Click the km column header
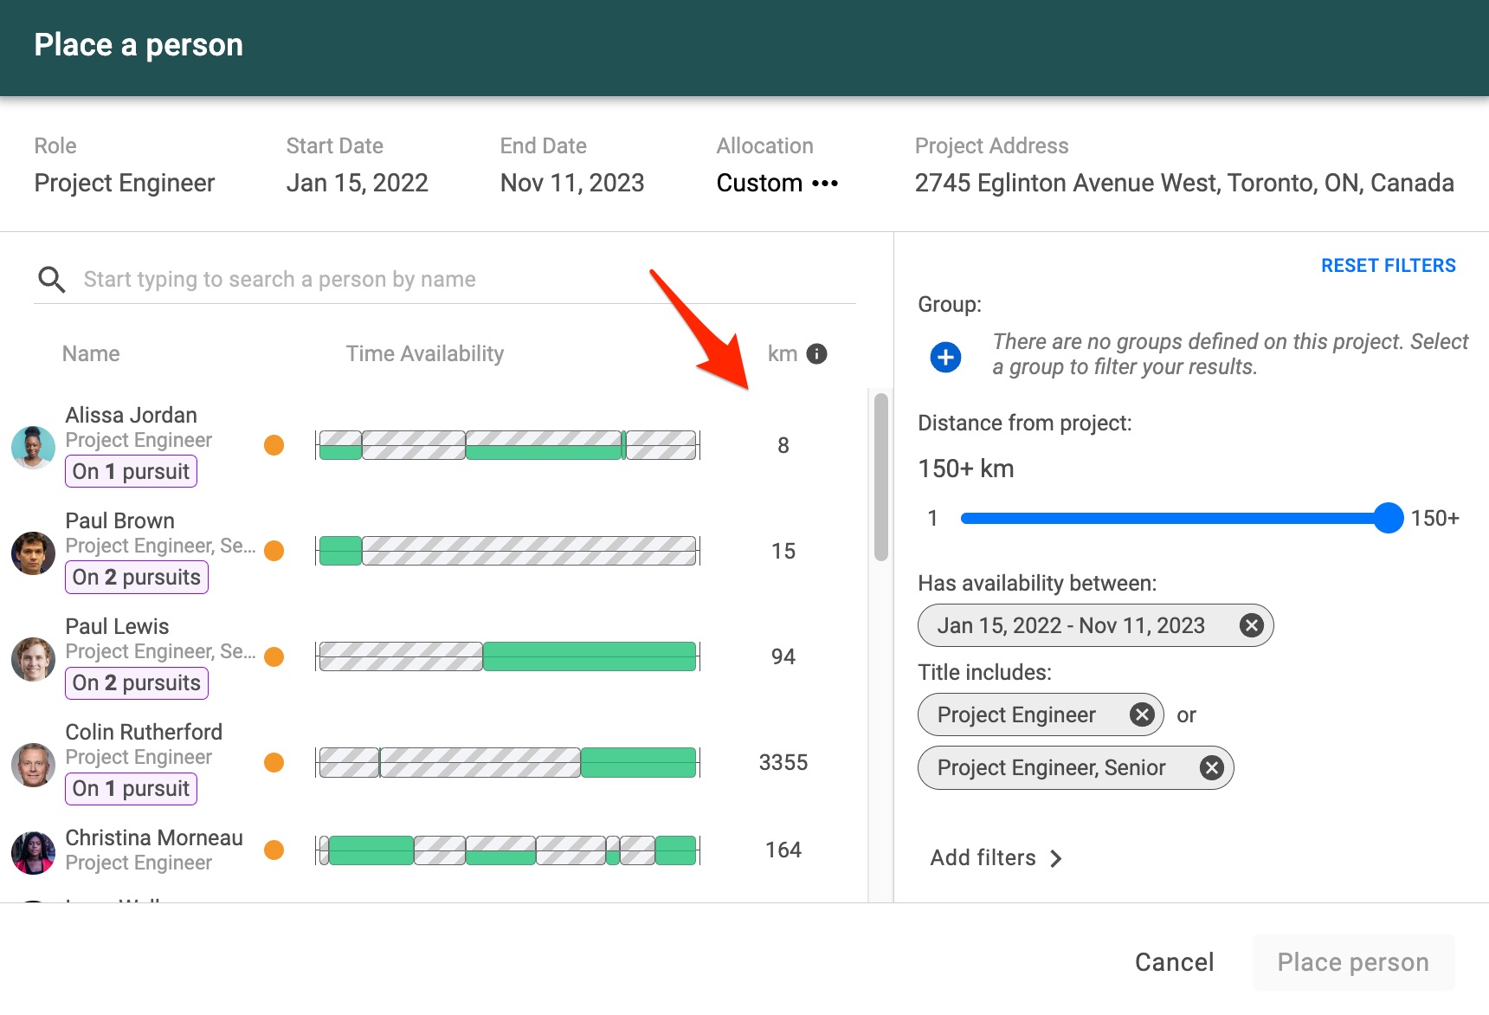 pyautogui.click(x=783, y=353)
